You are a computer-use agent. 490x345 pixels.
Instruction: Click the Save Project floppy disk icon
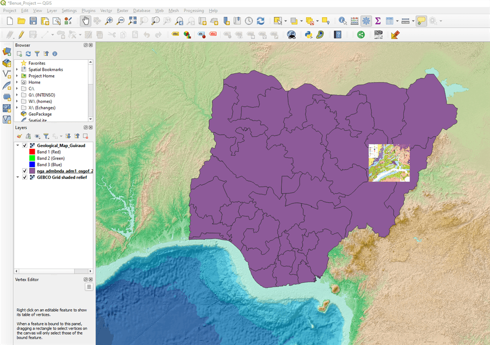click(33, 21)
